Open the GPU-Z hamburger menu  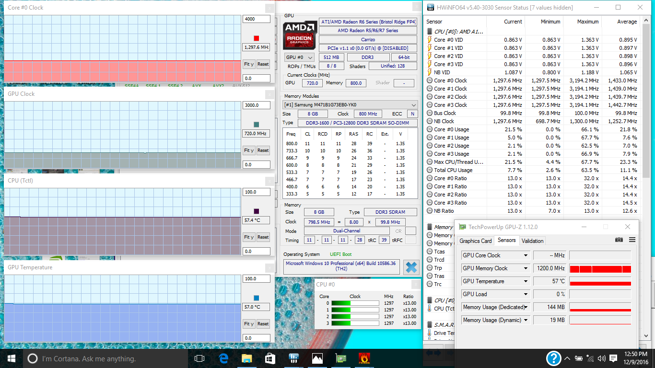[632, 240]
